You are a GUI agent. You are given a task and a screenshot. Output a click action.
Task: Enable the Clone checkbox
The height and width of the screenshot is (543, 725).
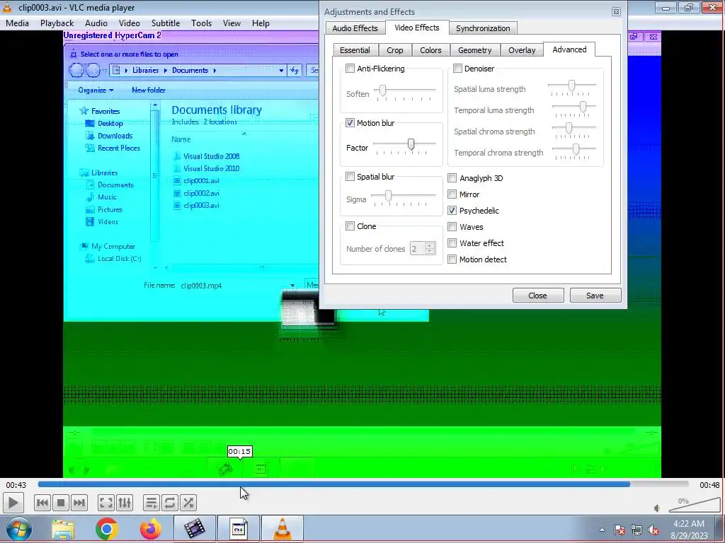(350, 226)
